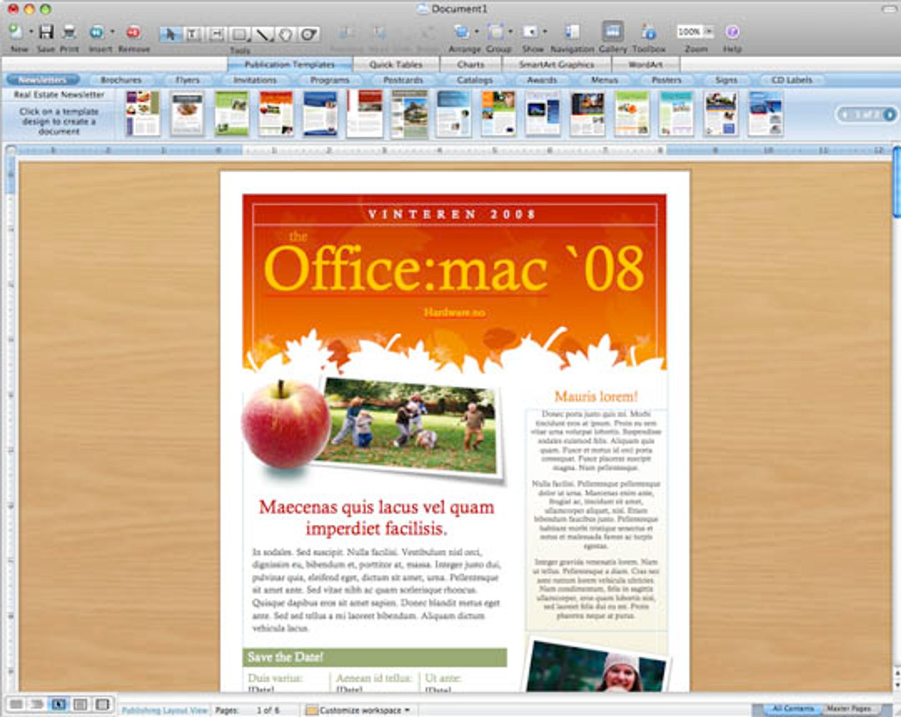
Task: Open the Group dropdown arrow
Action: [x=510, y=32]
